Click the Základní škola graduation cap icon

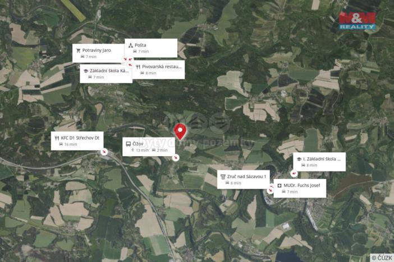pyautogui.click(x=86, y=71)
